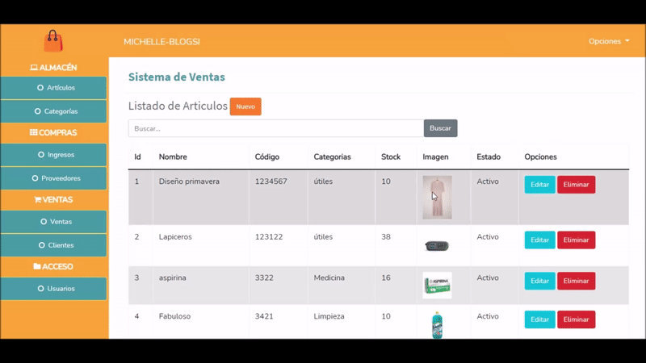Click Editar for Lapiceros row
The width and height of the screenshot is (646, 363).
pos(539,240)
